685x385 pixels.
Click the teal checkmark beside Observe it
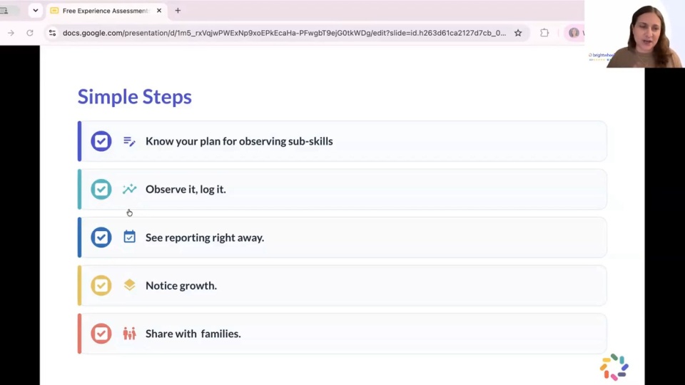tap(101, 189)
